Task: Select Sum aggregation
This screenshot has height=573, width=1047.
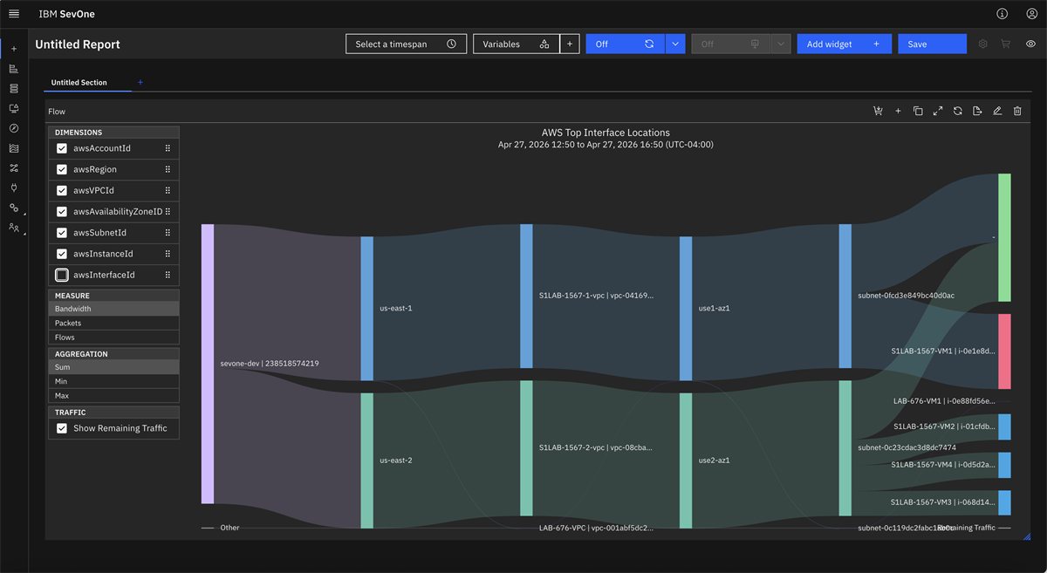Action: click(x=113, y=367)
